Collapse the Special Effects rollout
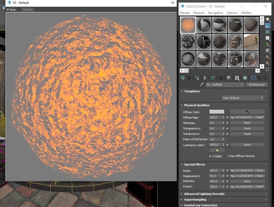The height and width of the screenshot is (207, 274). coord(182,164)
